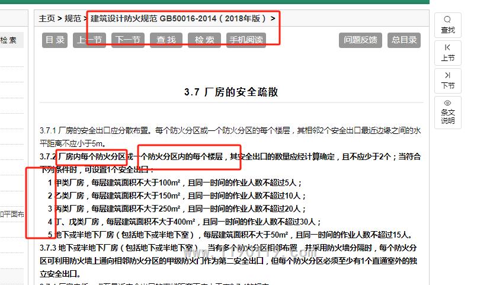Click item 1 甲类厂房 line

tap(178, 182)
